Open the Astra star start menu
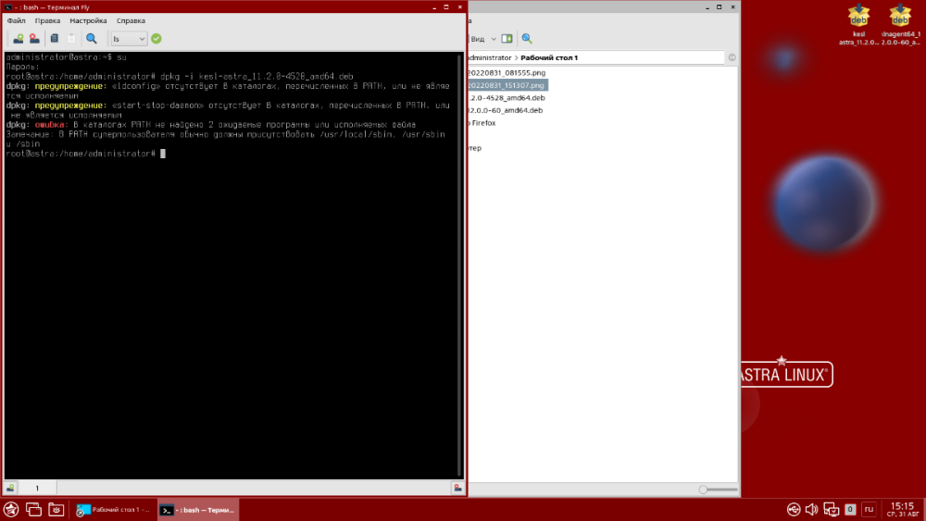926x521 pixels. click(x=11, y=509)
